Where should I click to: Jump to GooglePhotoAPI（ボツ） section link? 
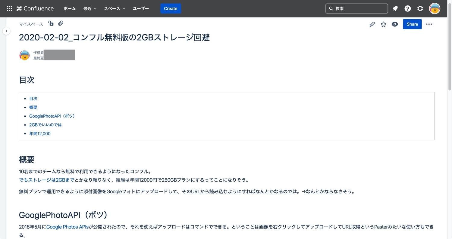click(x=52, y=116)
